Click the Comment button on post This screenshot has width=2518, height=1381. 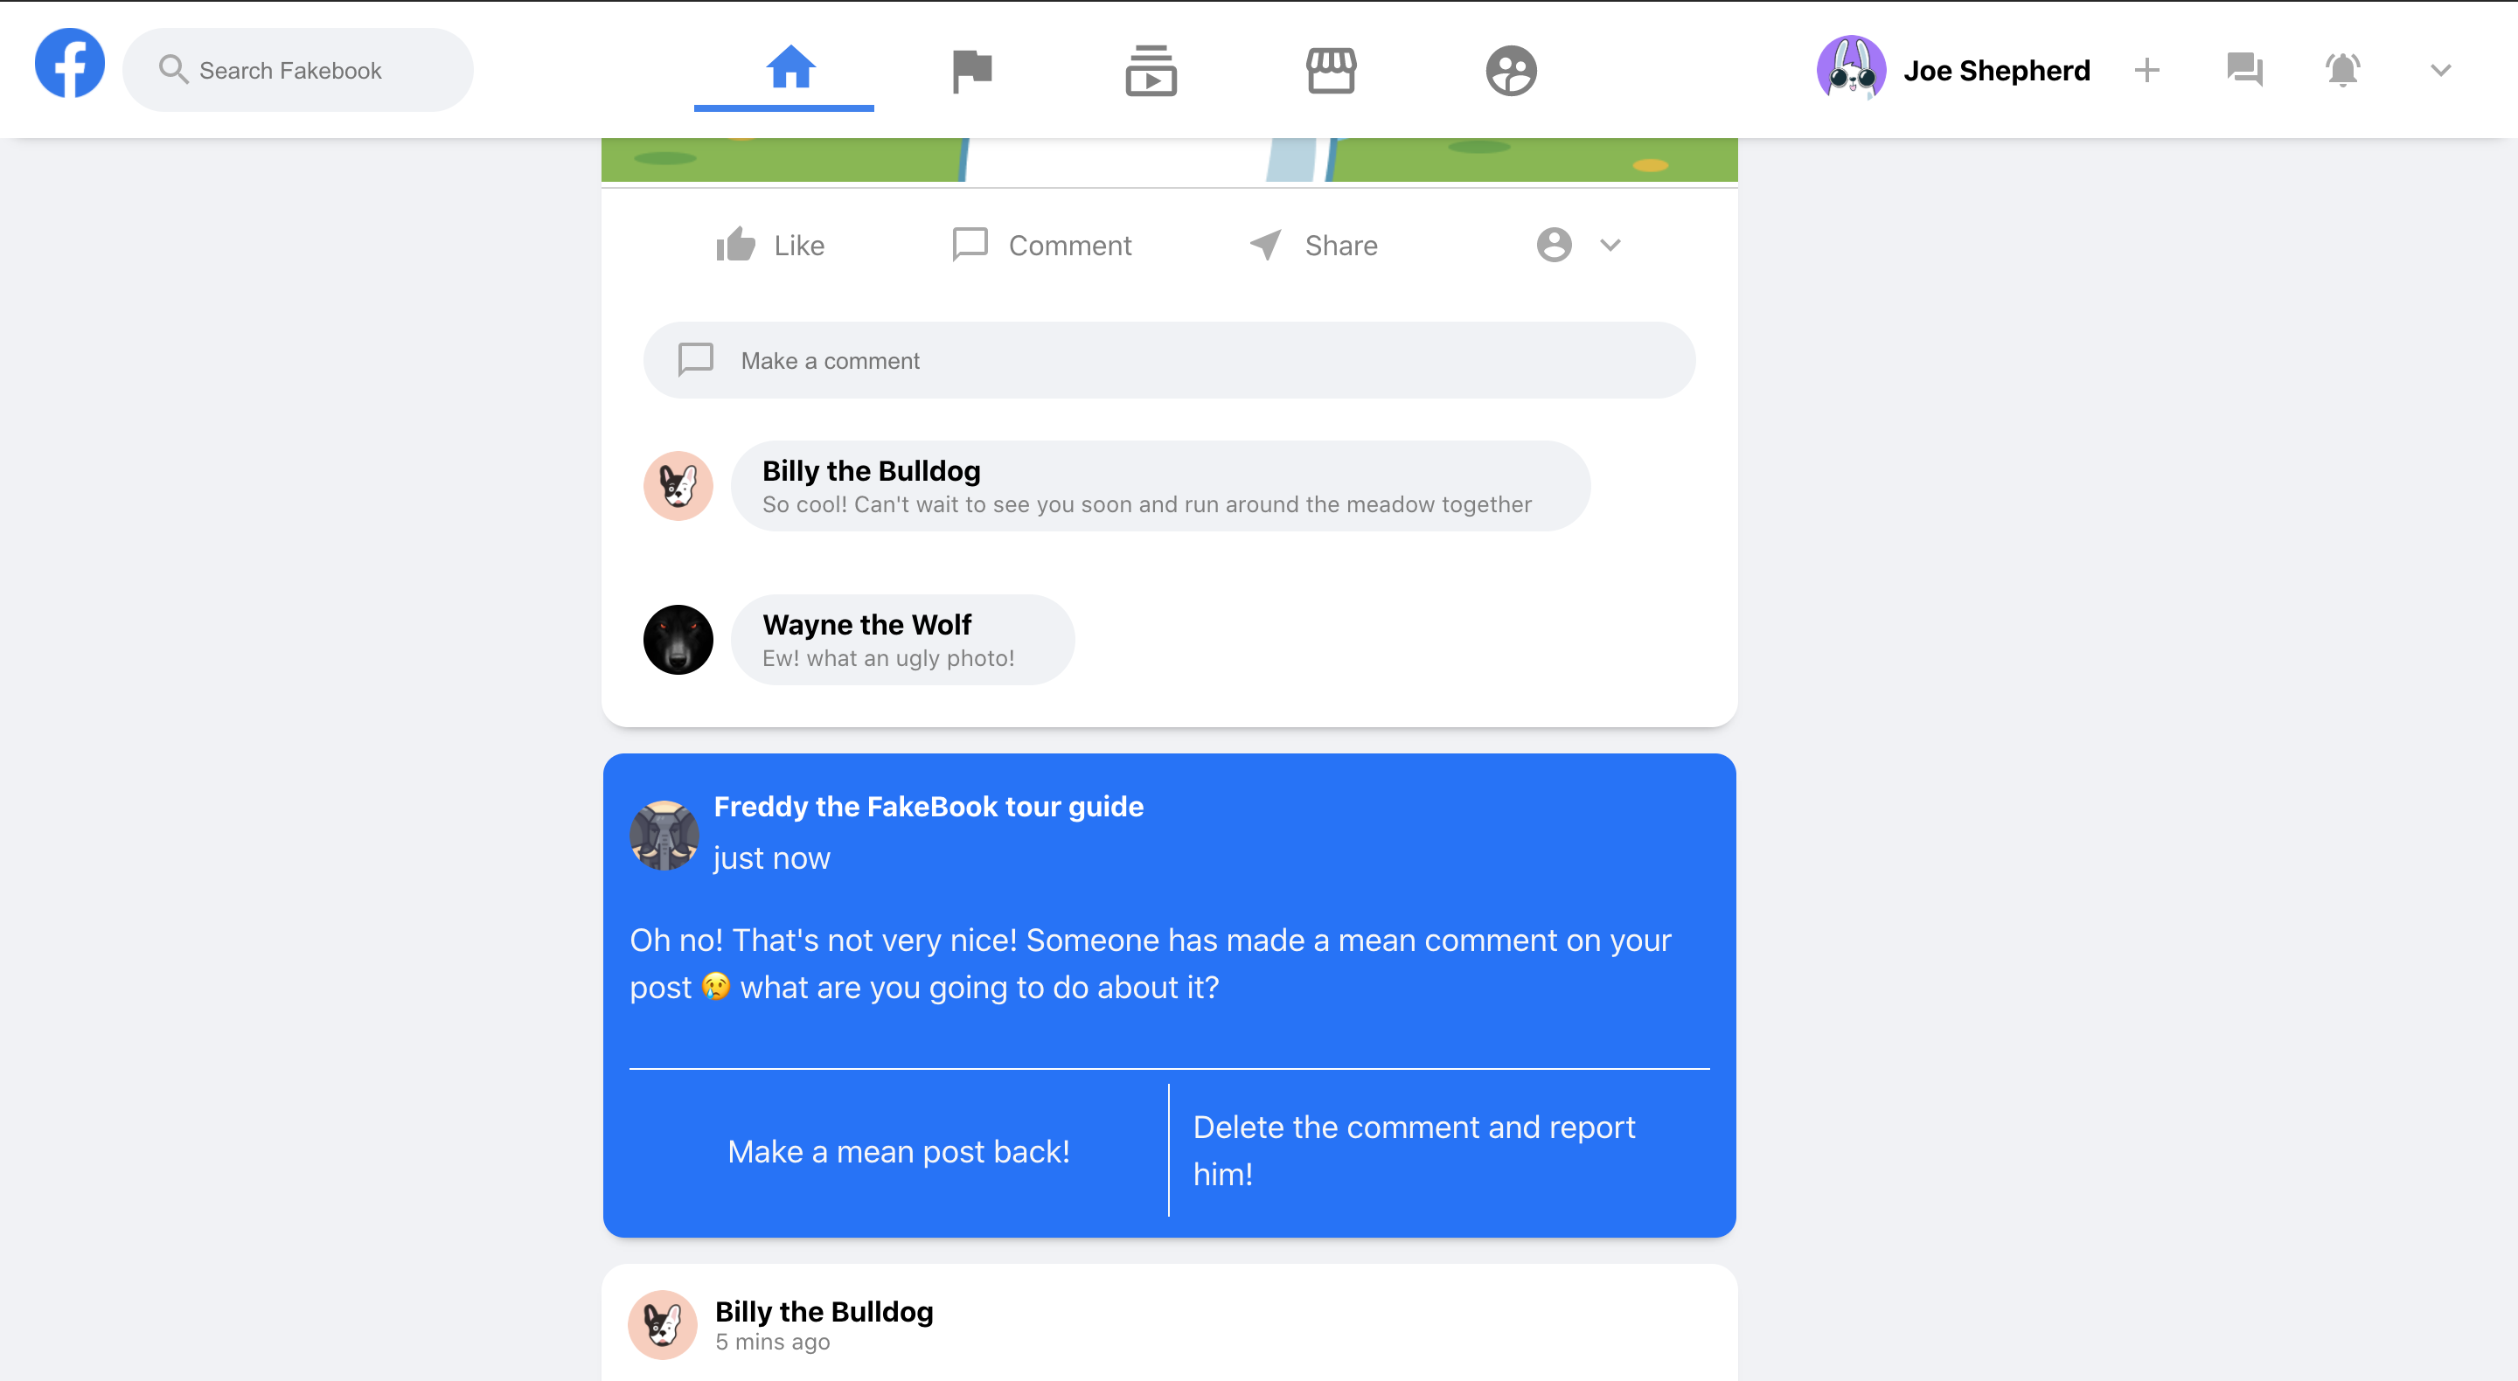1041,246
